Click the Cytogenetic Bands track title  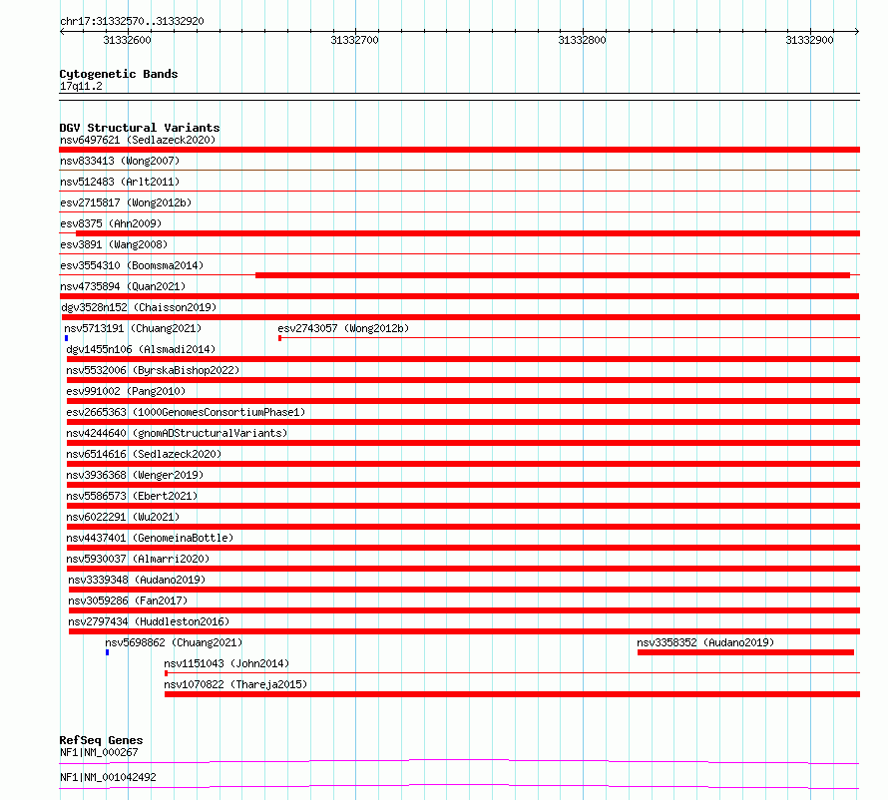tap(119, 74)
